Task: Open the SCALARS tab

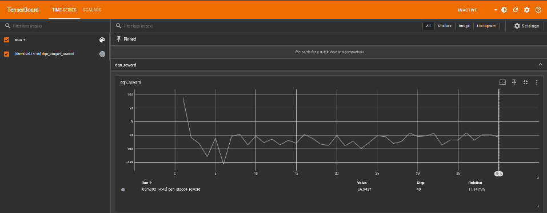Action: pyautogui.click(x=92, y=10)
